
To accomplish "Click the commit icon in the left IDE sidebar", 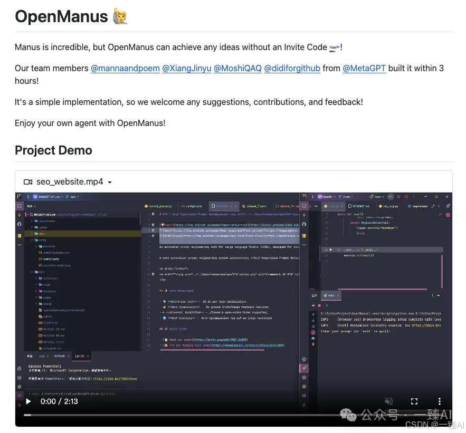I will click(20, 215).
